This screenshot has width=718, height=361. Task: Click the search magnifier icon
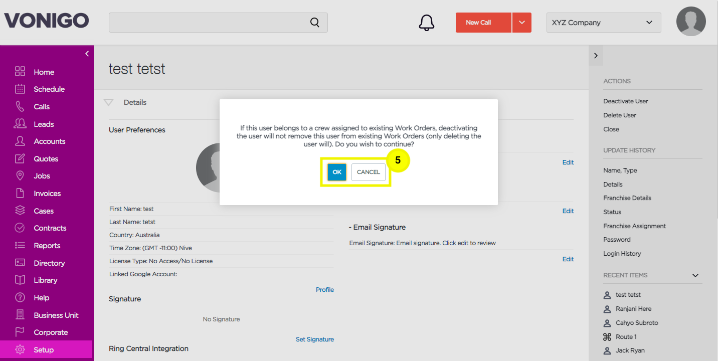(x=314, y=23)
